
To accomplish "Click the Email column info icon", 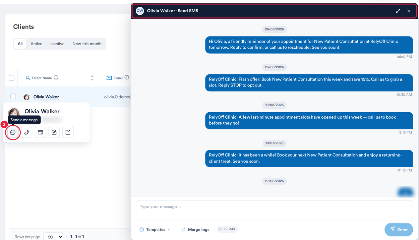I will click(x=127, y=77).
